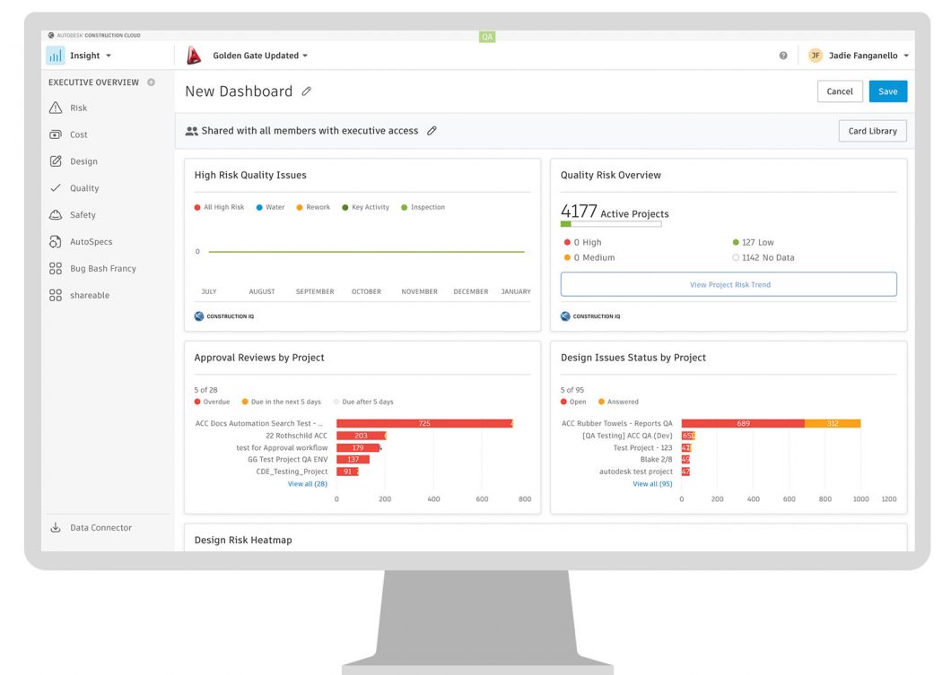Click the GG Test Project QA ENV row label
This screenshot has height=675, width=951.
click(x=287, y=459)
